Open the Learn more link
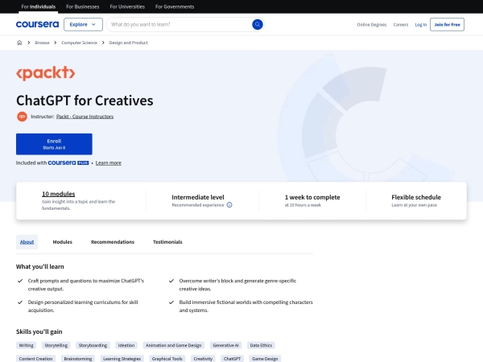This screenshot has height=362, width=483. tap(109, 162)
